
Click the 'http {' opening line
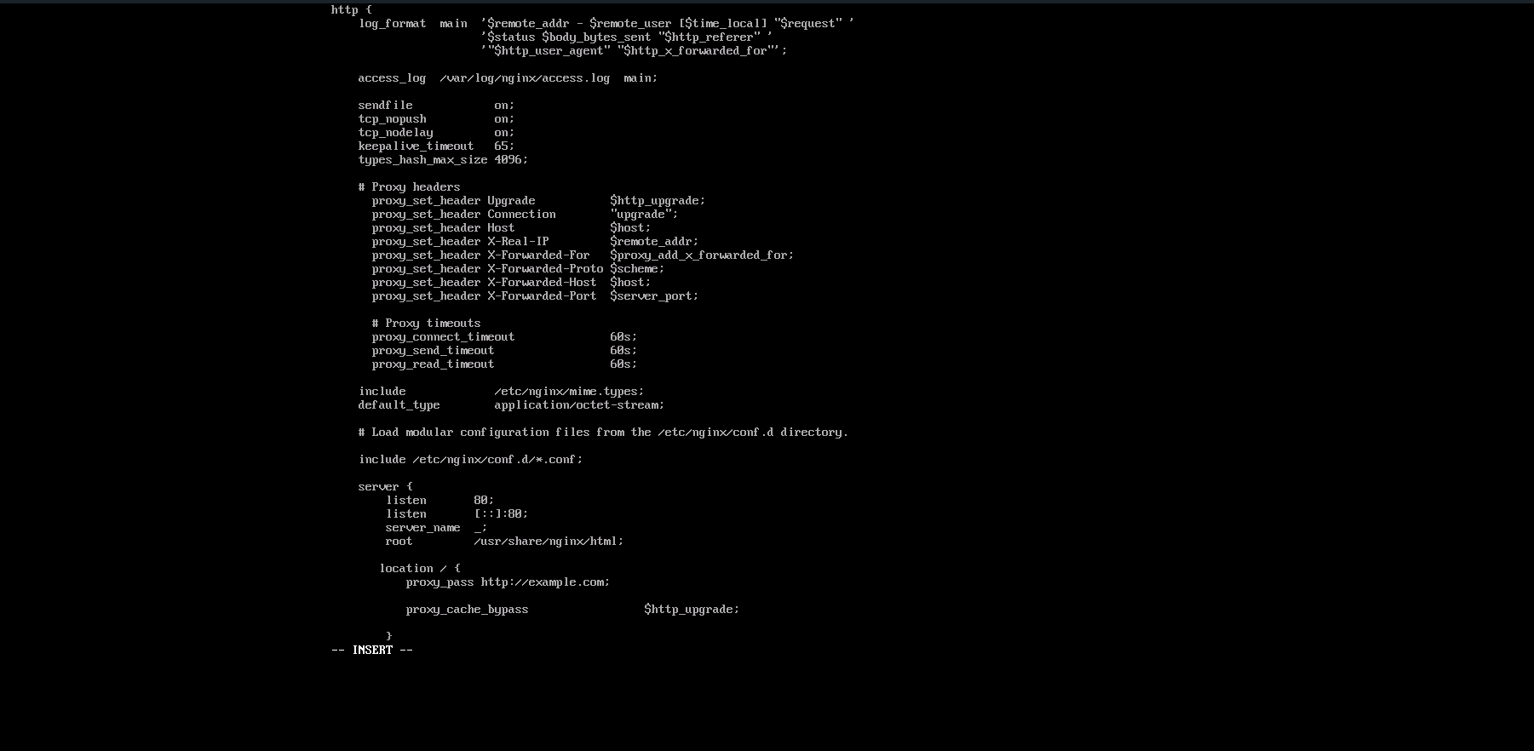click(351, 10)
